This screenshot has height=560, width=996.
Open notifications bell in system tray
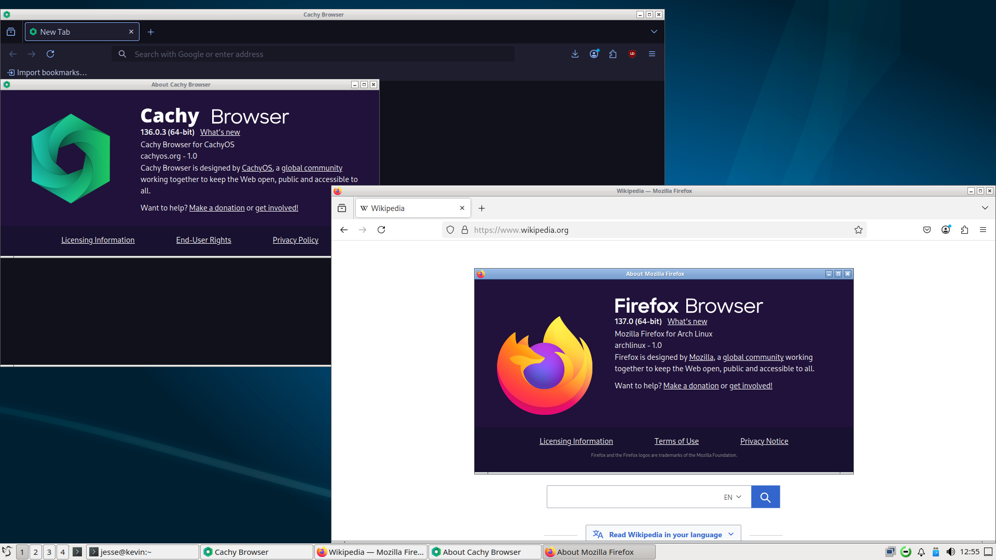click(x=921, y=552)
